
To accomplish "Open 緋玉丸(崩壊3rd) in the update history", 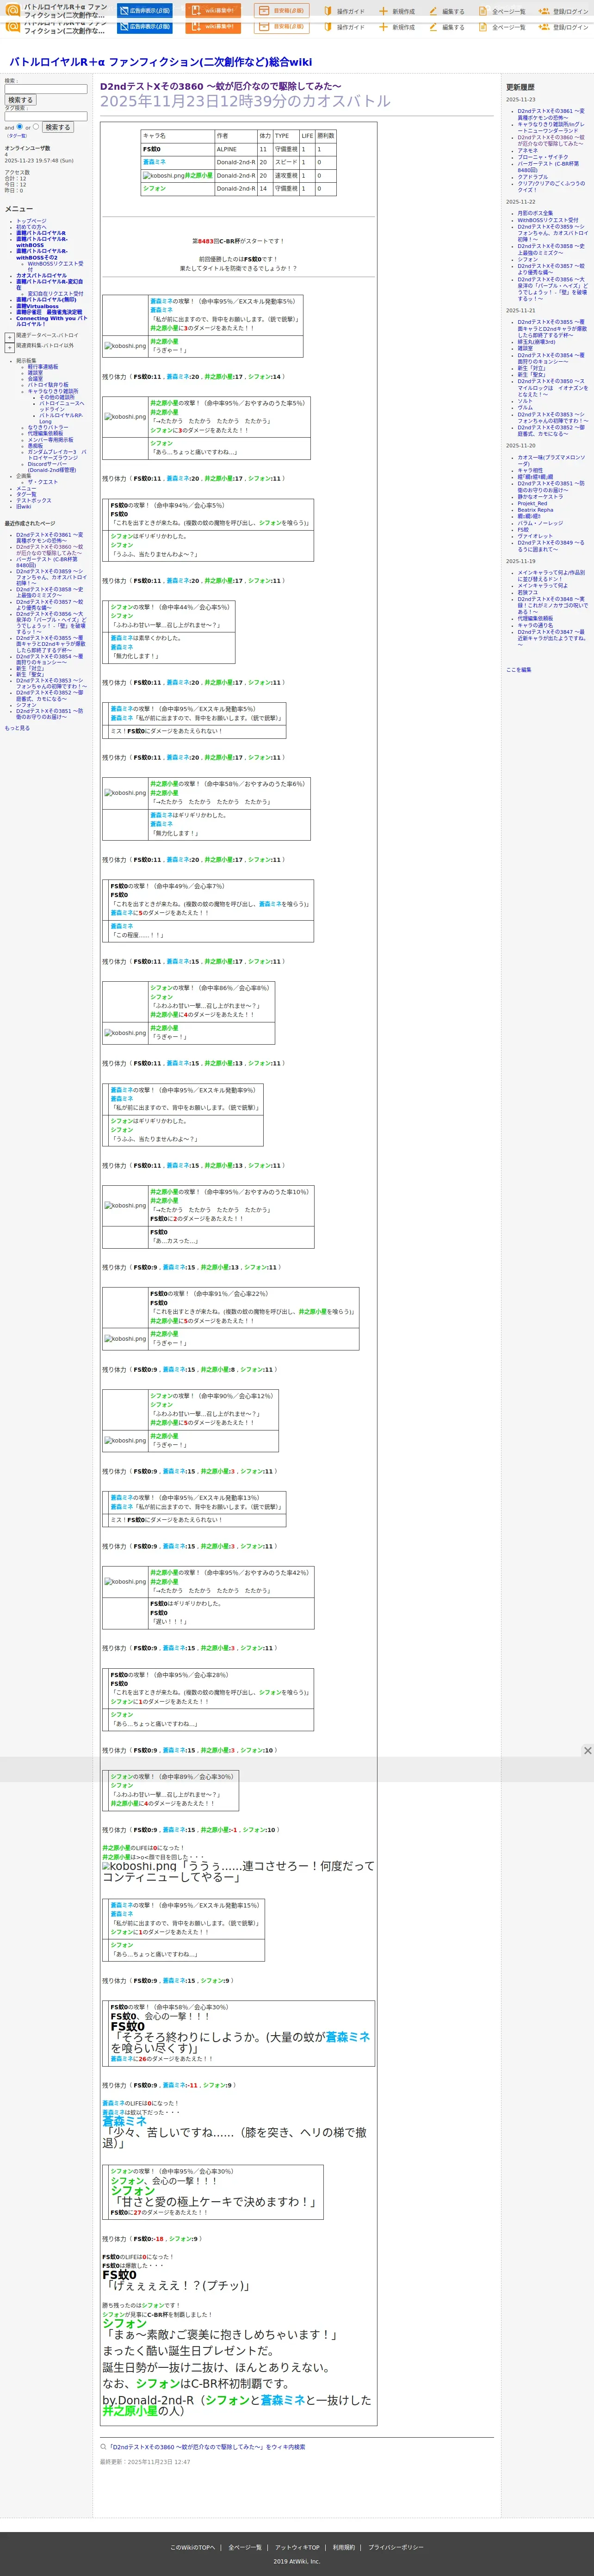I will coord(536,342).
